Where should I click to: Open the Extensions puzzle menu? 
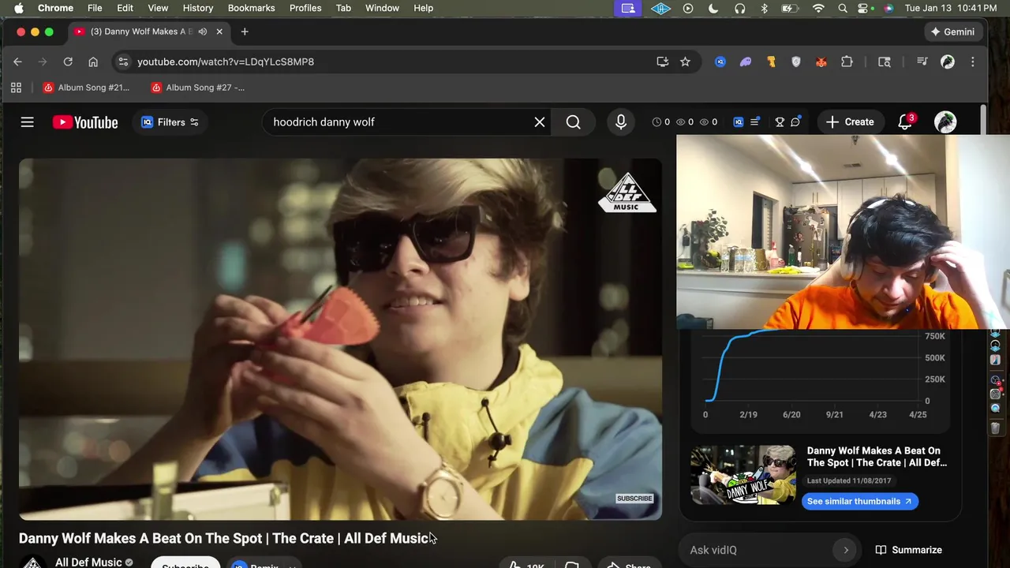point(847,62)
